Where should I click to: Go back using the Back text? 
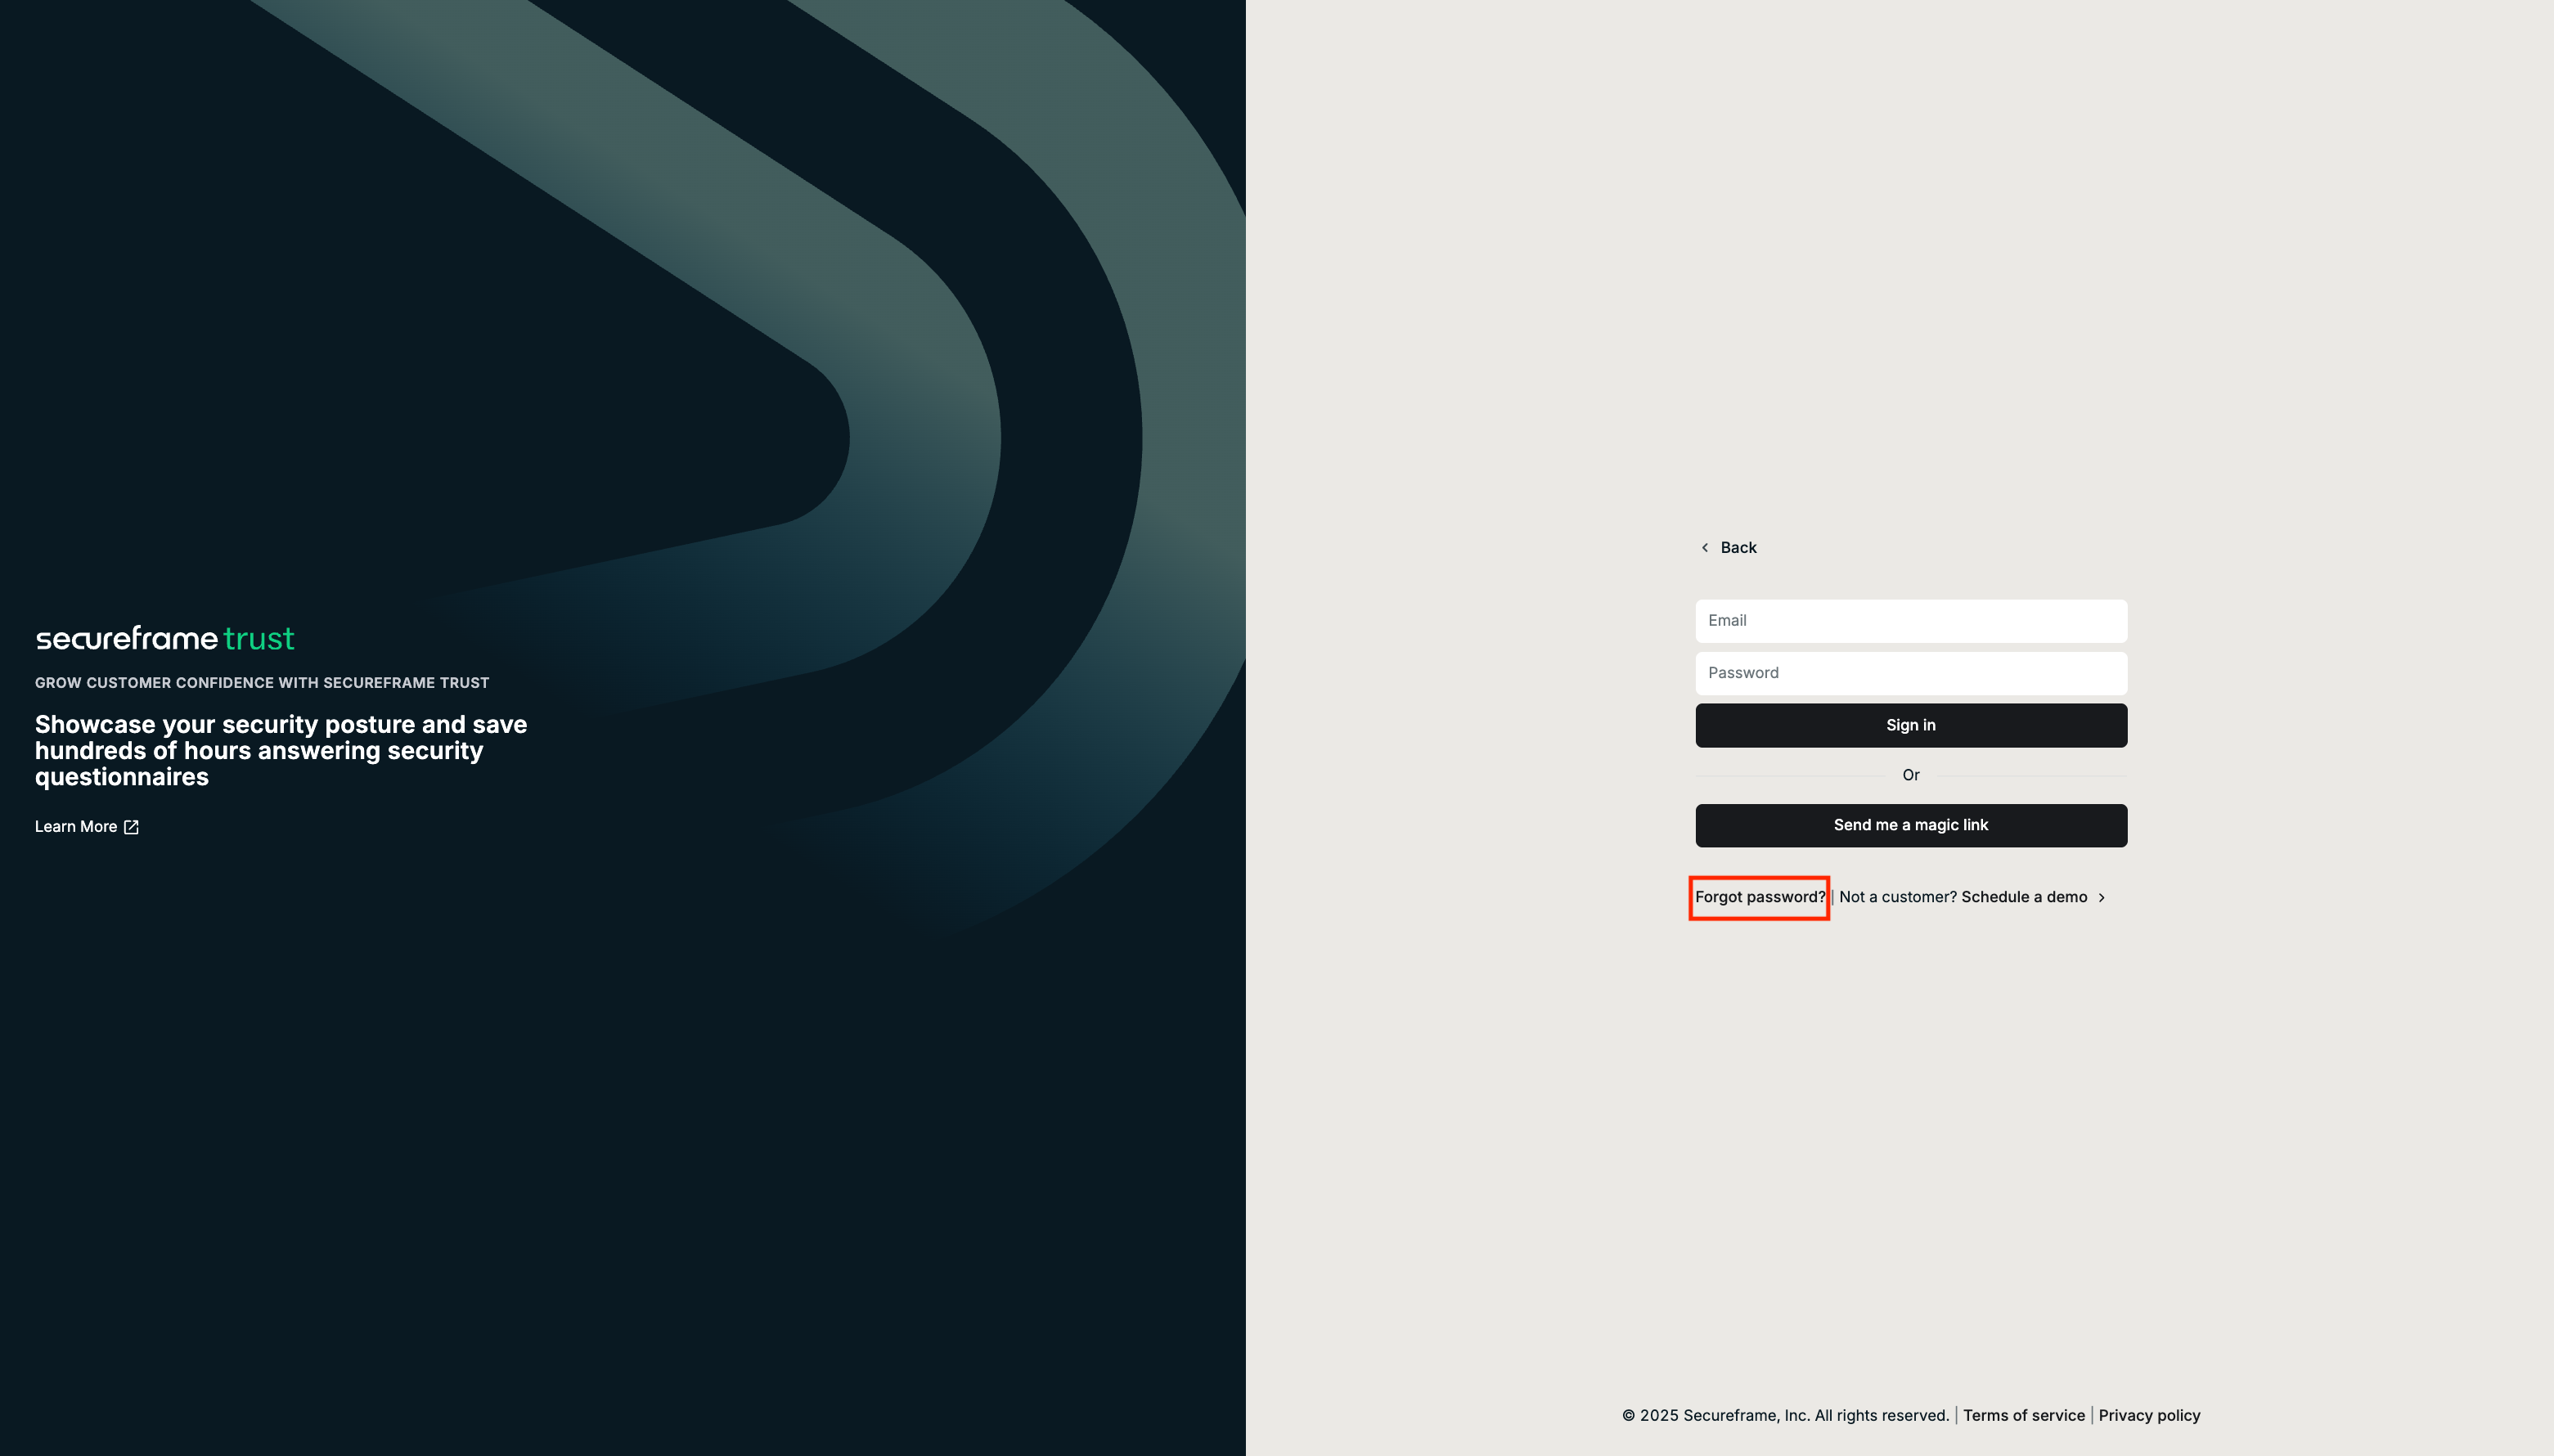(1738, 548)
